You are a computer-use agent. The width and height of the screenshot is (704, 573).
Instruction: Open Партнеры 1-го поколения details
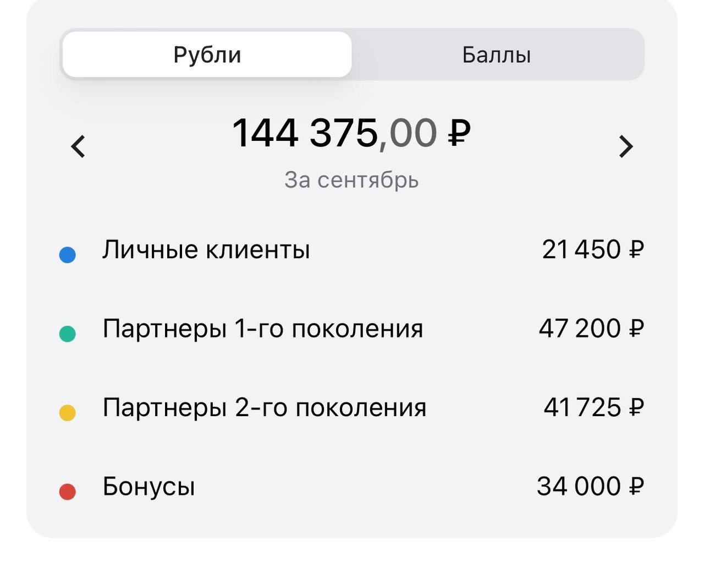[352, 329]
